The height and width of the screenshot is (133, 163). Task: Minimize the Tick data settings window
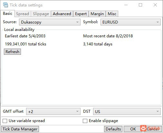(126, 5)
